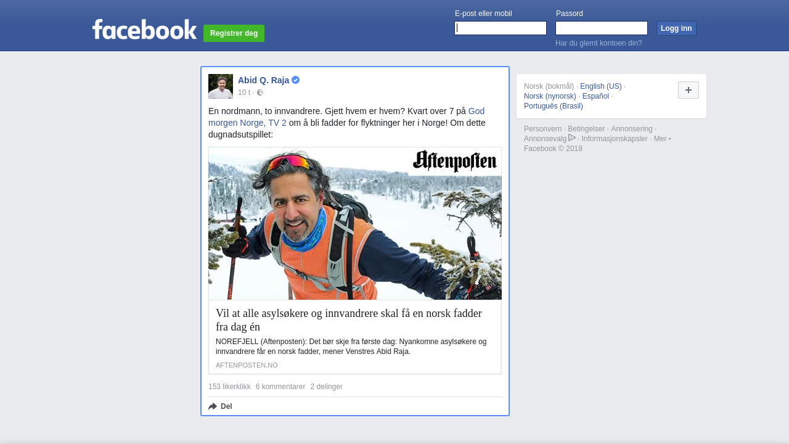This screenshot has width=789, height=444.
Task: Open the Aftenposten article image
Action: [x=355, y=223]
